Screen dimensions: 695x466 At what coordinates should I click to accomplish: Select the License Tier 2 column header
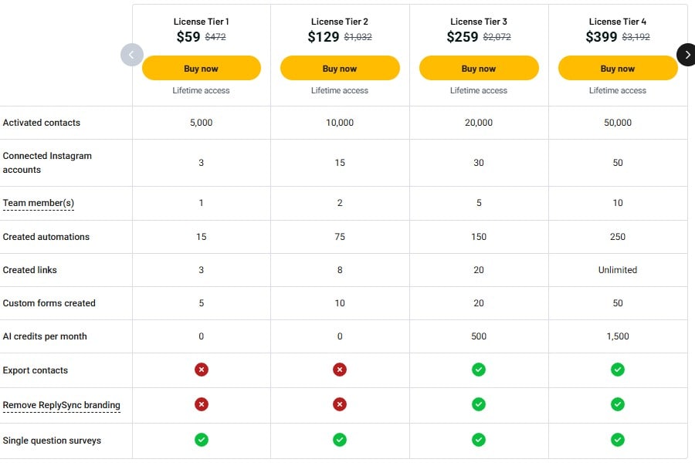click(x=340, y=22)
